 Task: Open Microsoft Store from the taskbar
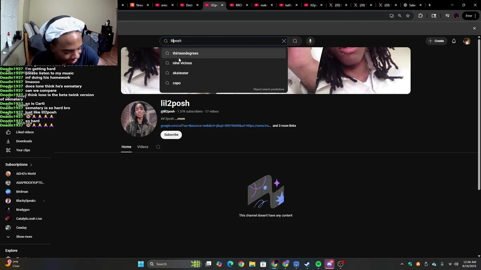tap(263, 264)
